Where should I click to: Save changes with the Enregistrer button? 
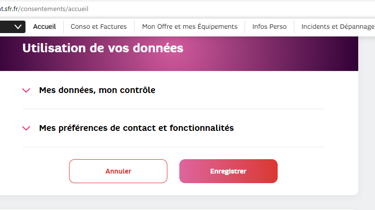tap(228, 171)
